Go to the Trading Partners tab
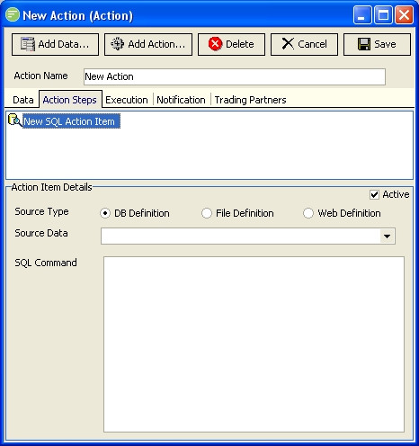 [x=250, y=100]
